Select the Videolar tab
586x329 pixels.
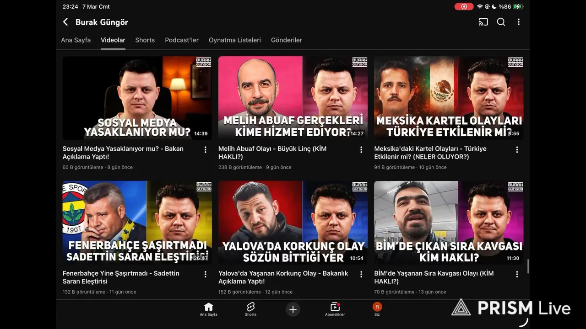pos(113,40)
